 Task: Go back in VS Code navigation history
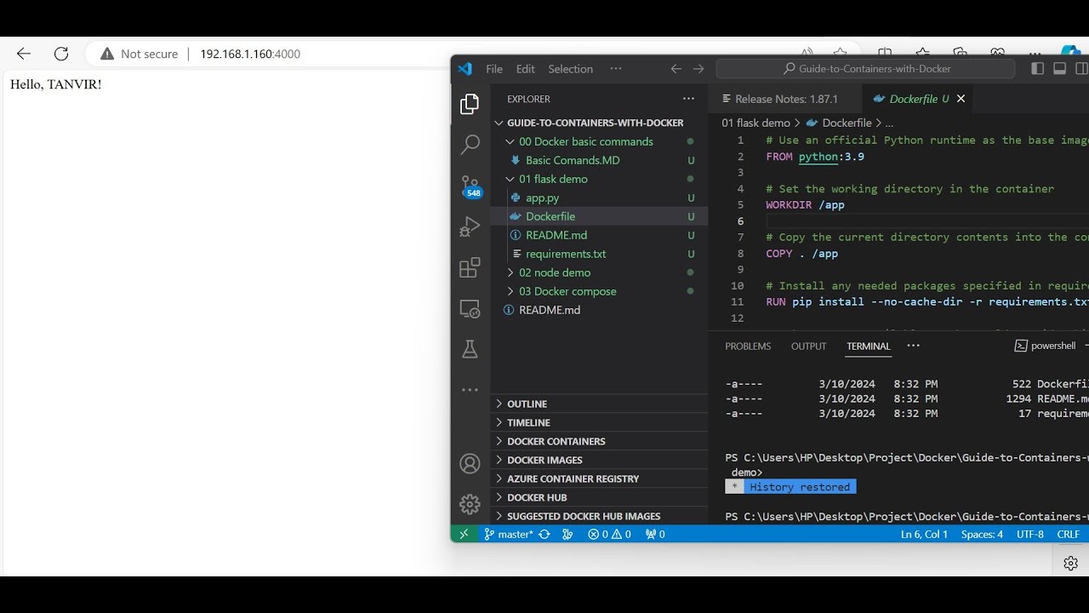pyautogui.click(x=676, y=69)
